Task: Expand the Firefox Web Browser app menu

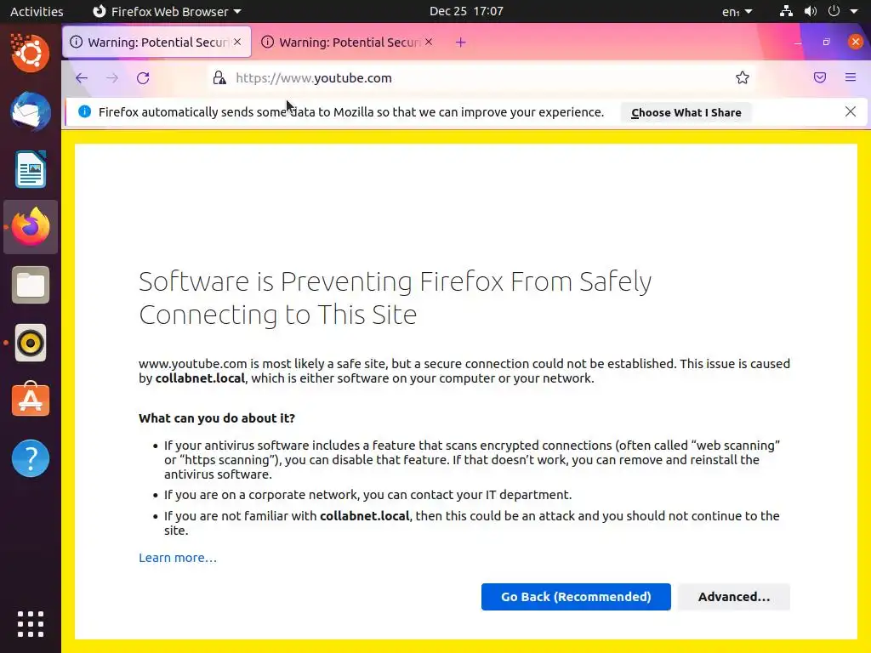Action: pos(167,12)
